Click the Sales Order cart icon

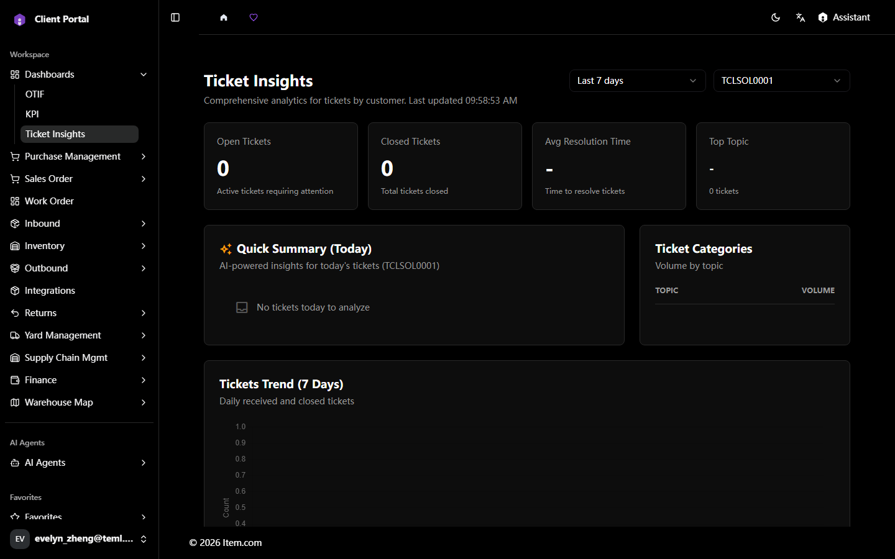[x=15, y=179]
